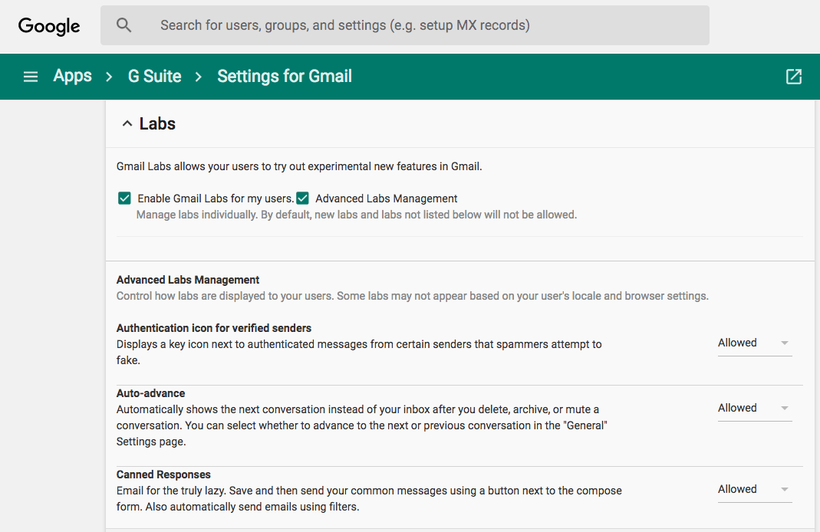Open the hamburger main menu
Viewport: 820px width, 532px height.
pyautogui.click(x=31, y=77)
